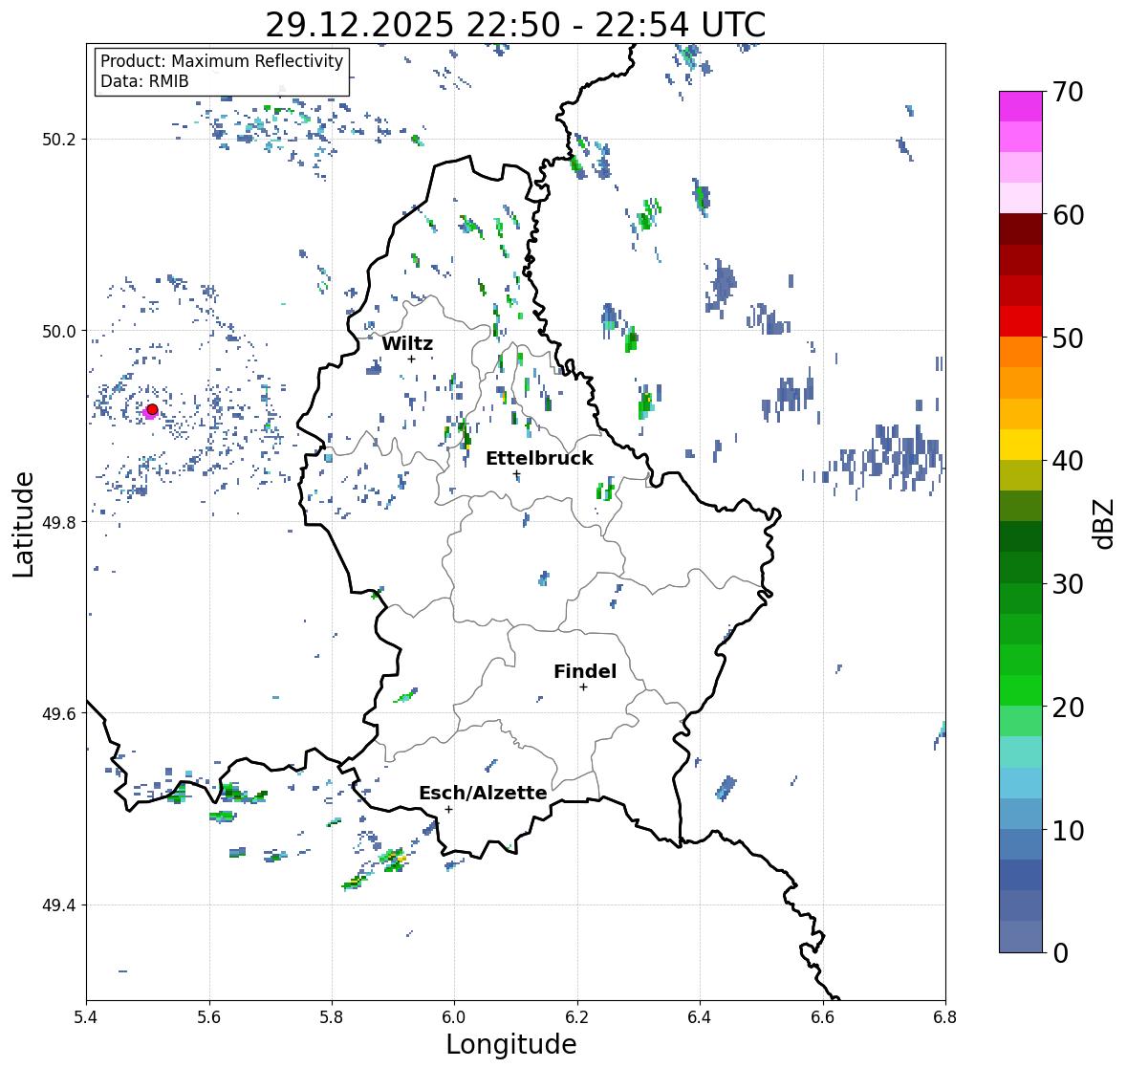Click the latitude tick label 49.8
The height and width of the screenshot is (1068, 1127).
click(x=59, y=522)
